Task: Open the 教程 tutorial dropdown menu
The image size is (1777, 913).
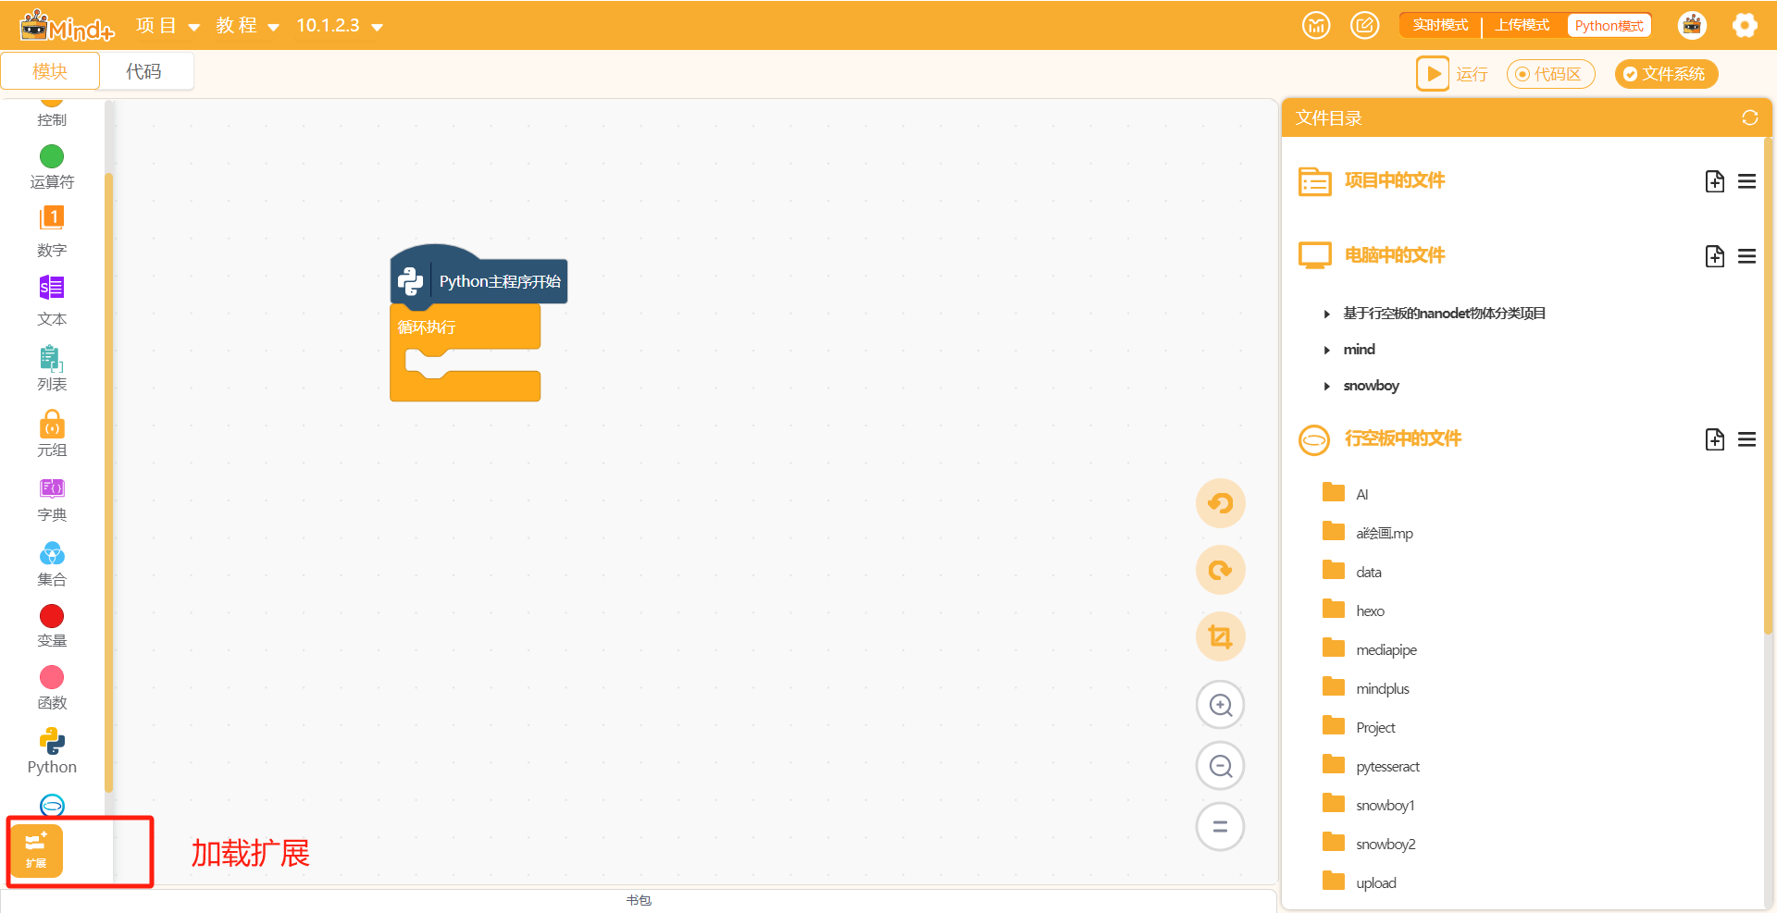Action: (x=247, y=26)
